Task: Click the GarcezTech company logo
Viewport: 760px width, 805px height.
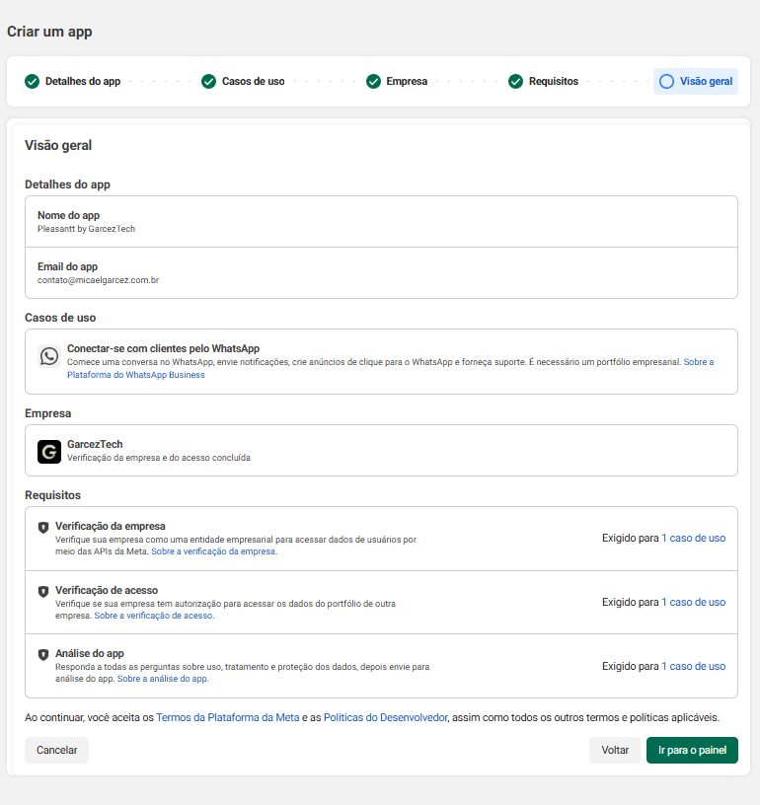Action: [x=49, y=452]
